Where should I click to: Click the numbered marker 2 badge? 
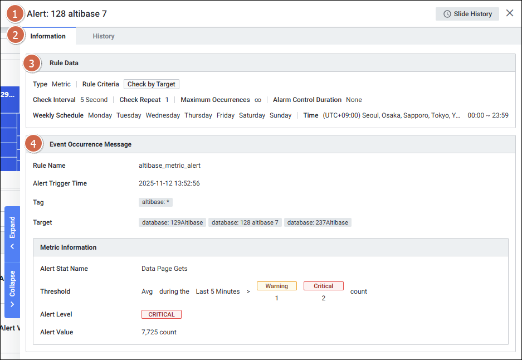click(14, 36)
